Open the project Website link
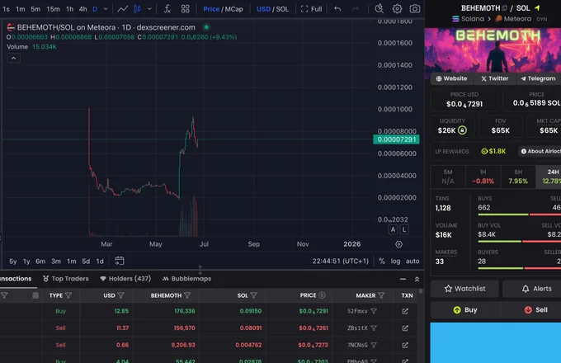Viewport: 561px width, 363px height. tap(451, 78)
